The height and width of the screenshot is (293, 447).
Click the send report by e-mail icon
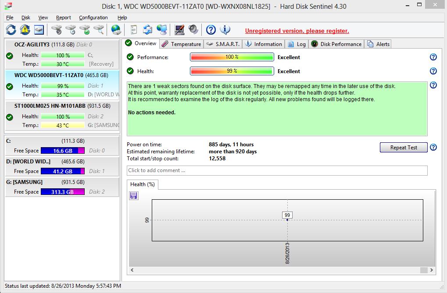point(147,30)
